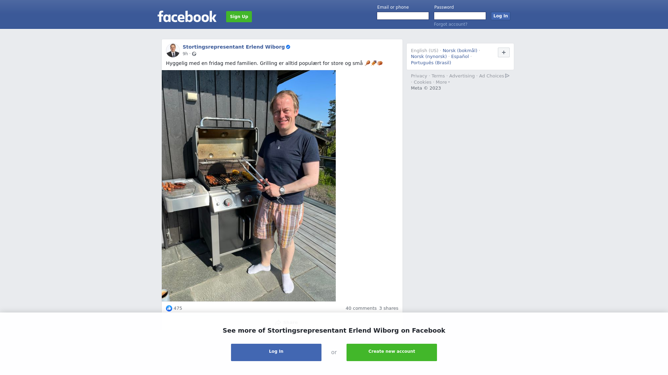Click the blue like reaction icon
The image size is (668, 375).
point(169,308)
